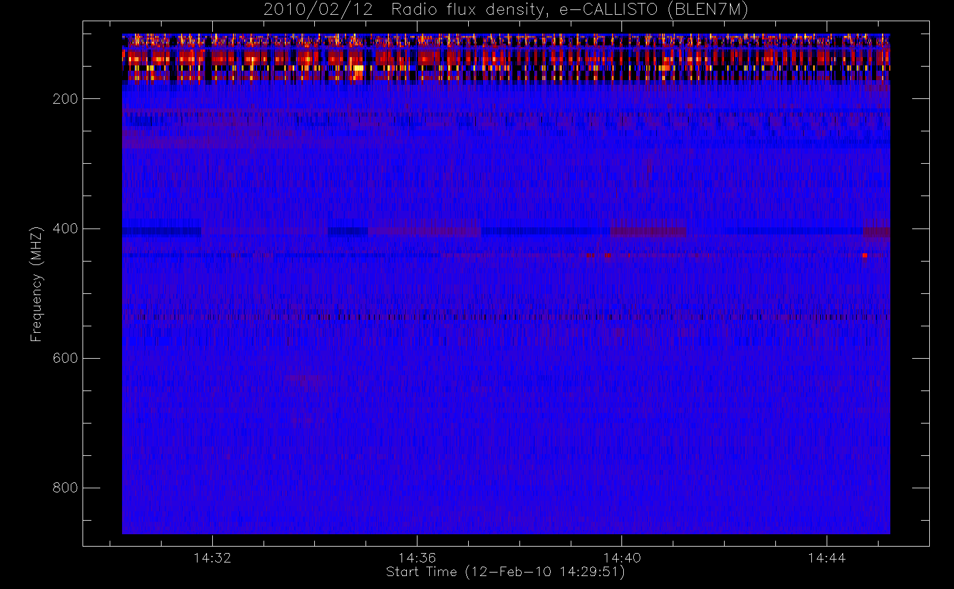
Task: Click the bright red spot near 14:44 on the spectrogram
Action: [x=865, y=255]
